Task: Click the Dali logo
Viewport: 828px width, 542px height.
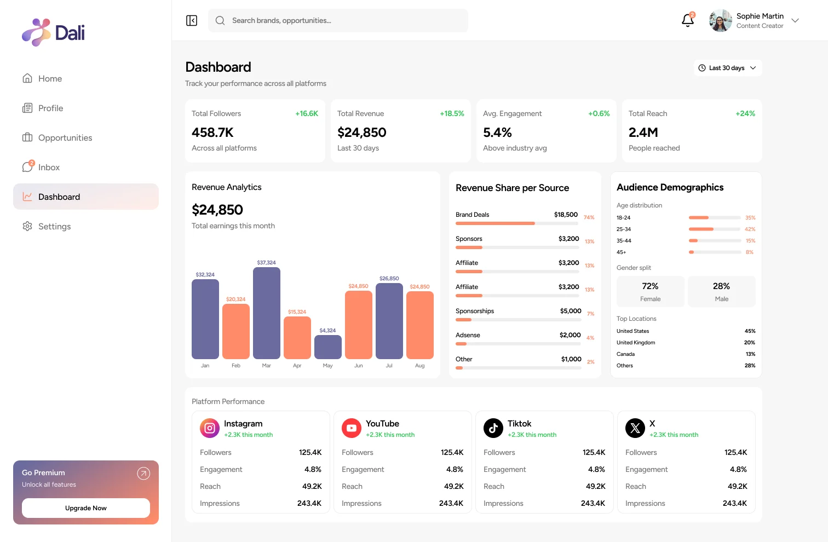Action: point(53,33)
